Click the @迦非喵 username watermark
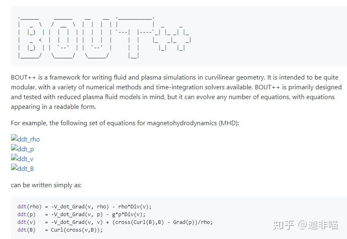This screenshot has width=347, height=239. (x=318, y=225)
